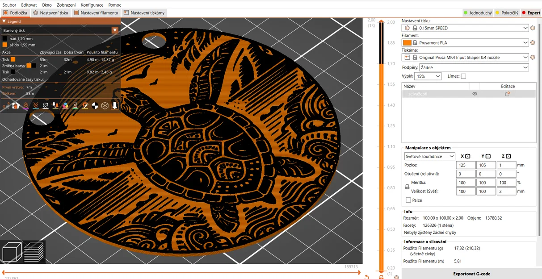The height and width of the screenshot is (279, 542).
Task: Click X position field with 125
Action: click(x=466, y=165)
